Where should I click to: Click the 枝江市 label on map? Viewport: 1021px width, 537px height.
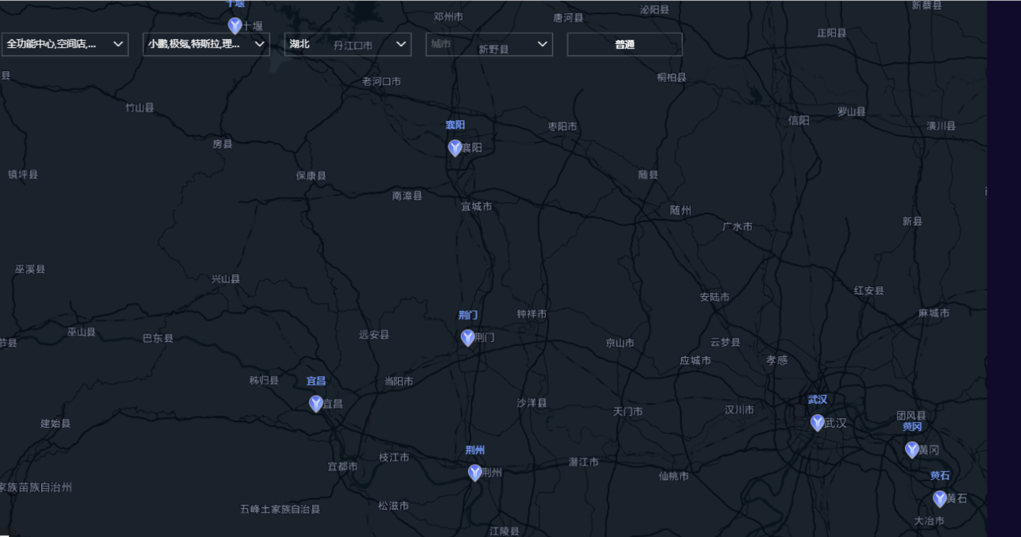[394, 457]
